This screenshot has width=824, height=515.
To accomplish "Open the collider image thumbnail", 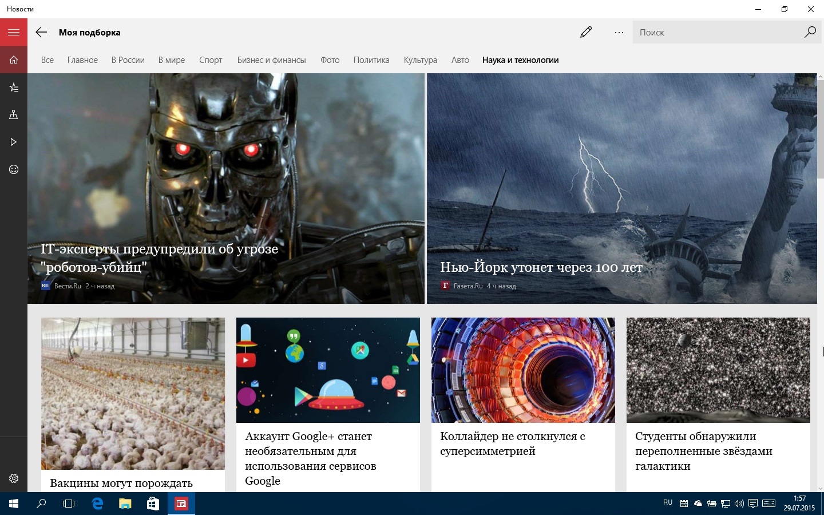I will pyautogui.click(x=523, y=370).
